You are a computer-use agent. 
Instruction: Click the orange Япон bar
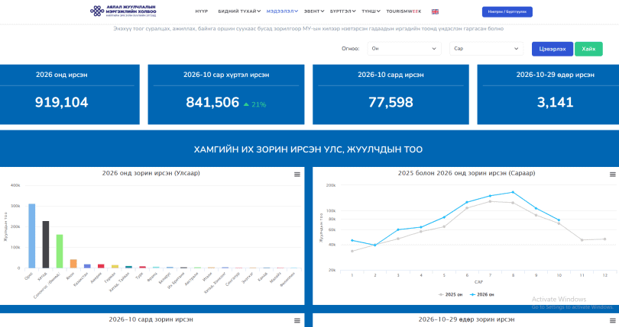(73, 264)
